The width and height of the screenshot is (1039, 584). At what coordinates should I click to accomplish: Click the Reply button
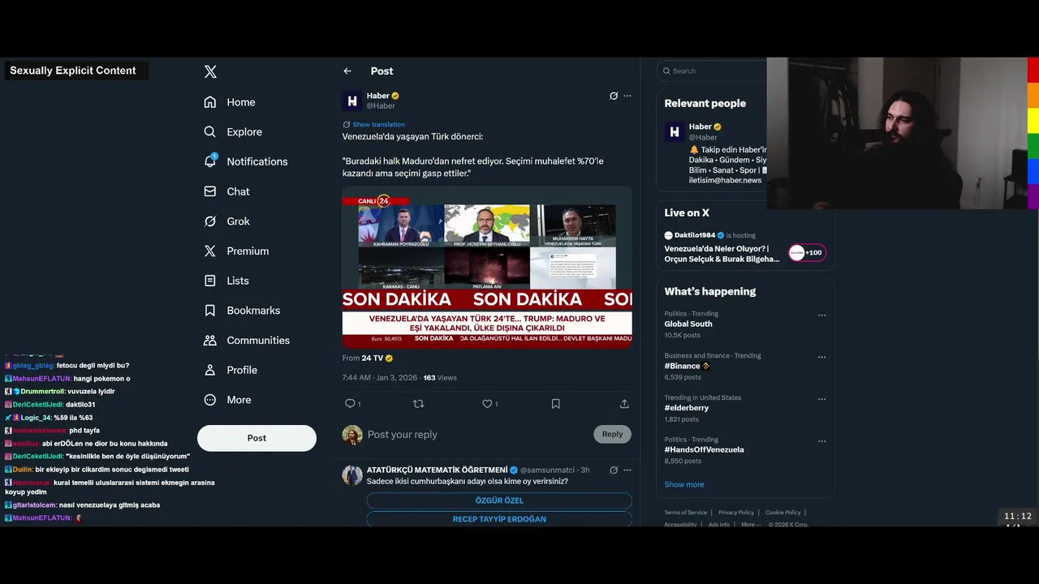point(612,434)
